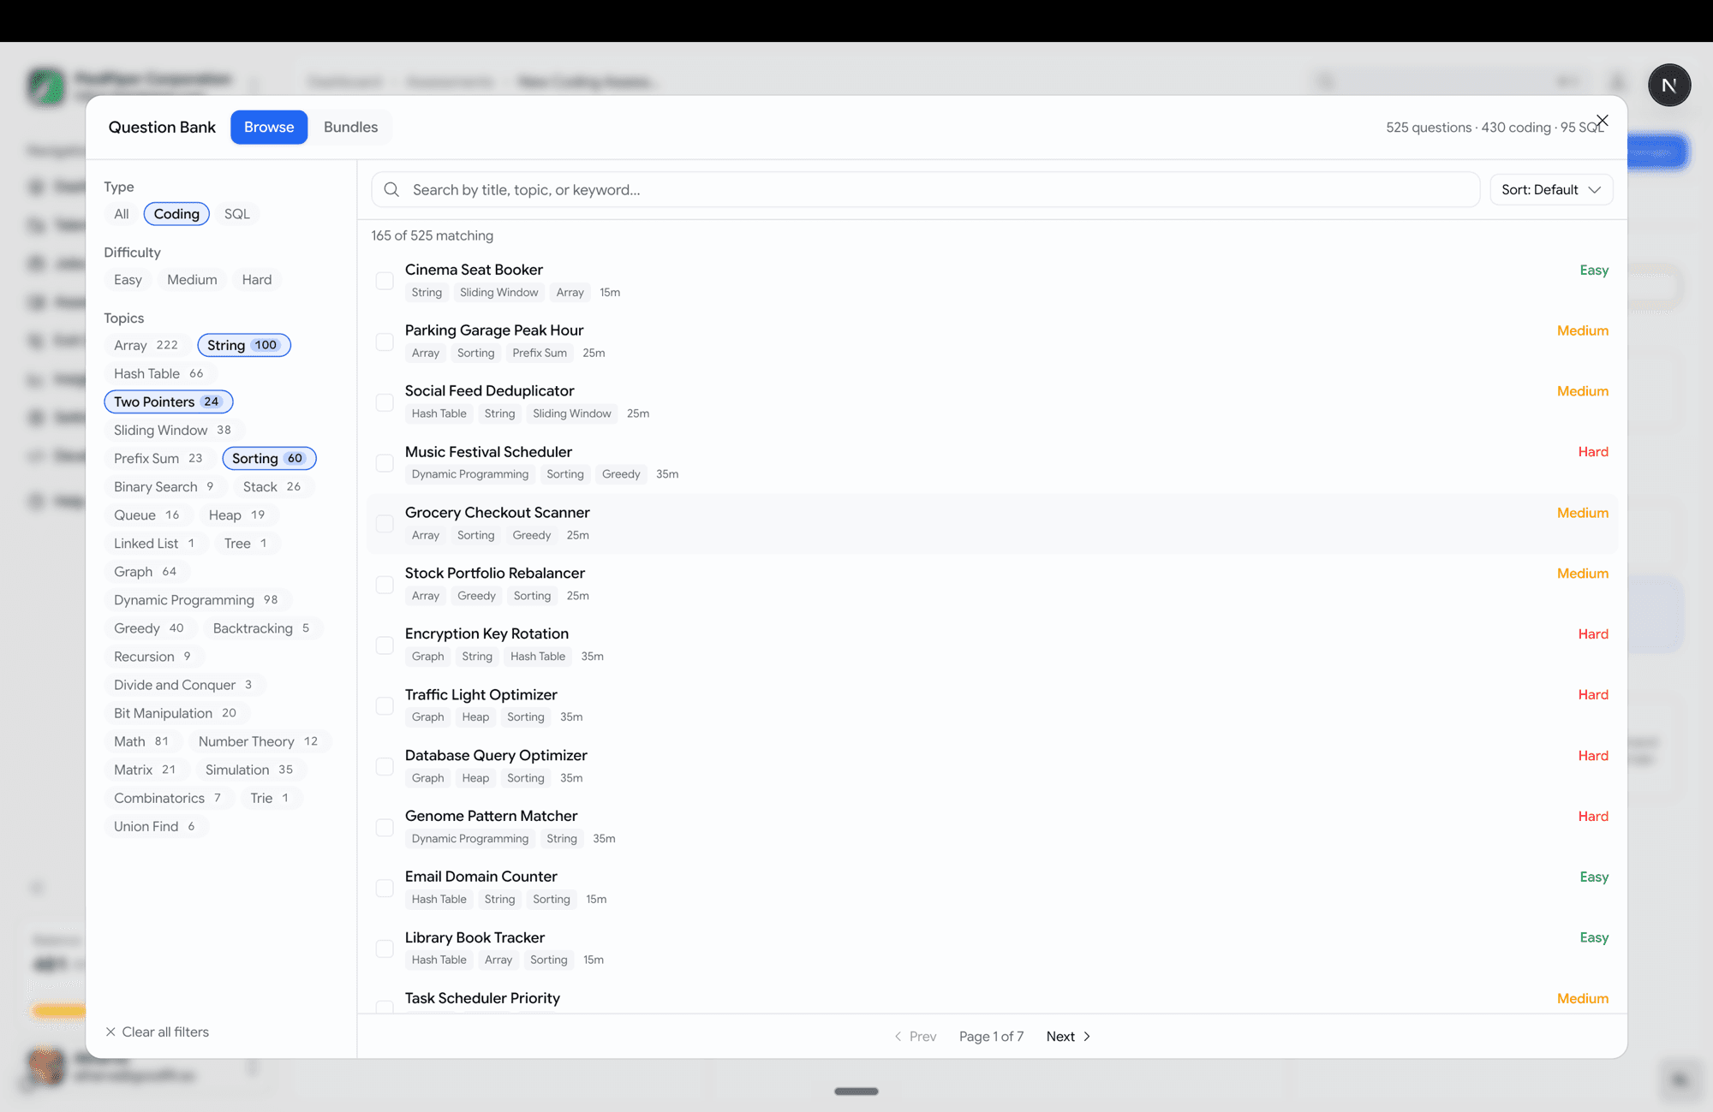Check the Traffic Light Optimizer checkbox
This screenshot has height=1112, width=1713.
tap(385, 706)
